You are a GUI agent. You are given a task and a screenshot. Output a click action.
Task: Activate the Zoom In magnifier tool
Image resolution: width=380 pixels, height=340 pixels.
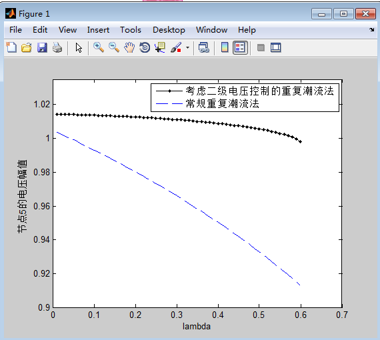click(x=99, y=47)
